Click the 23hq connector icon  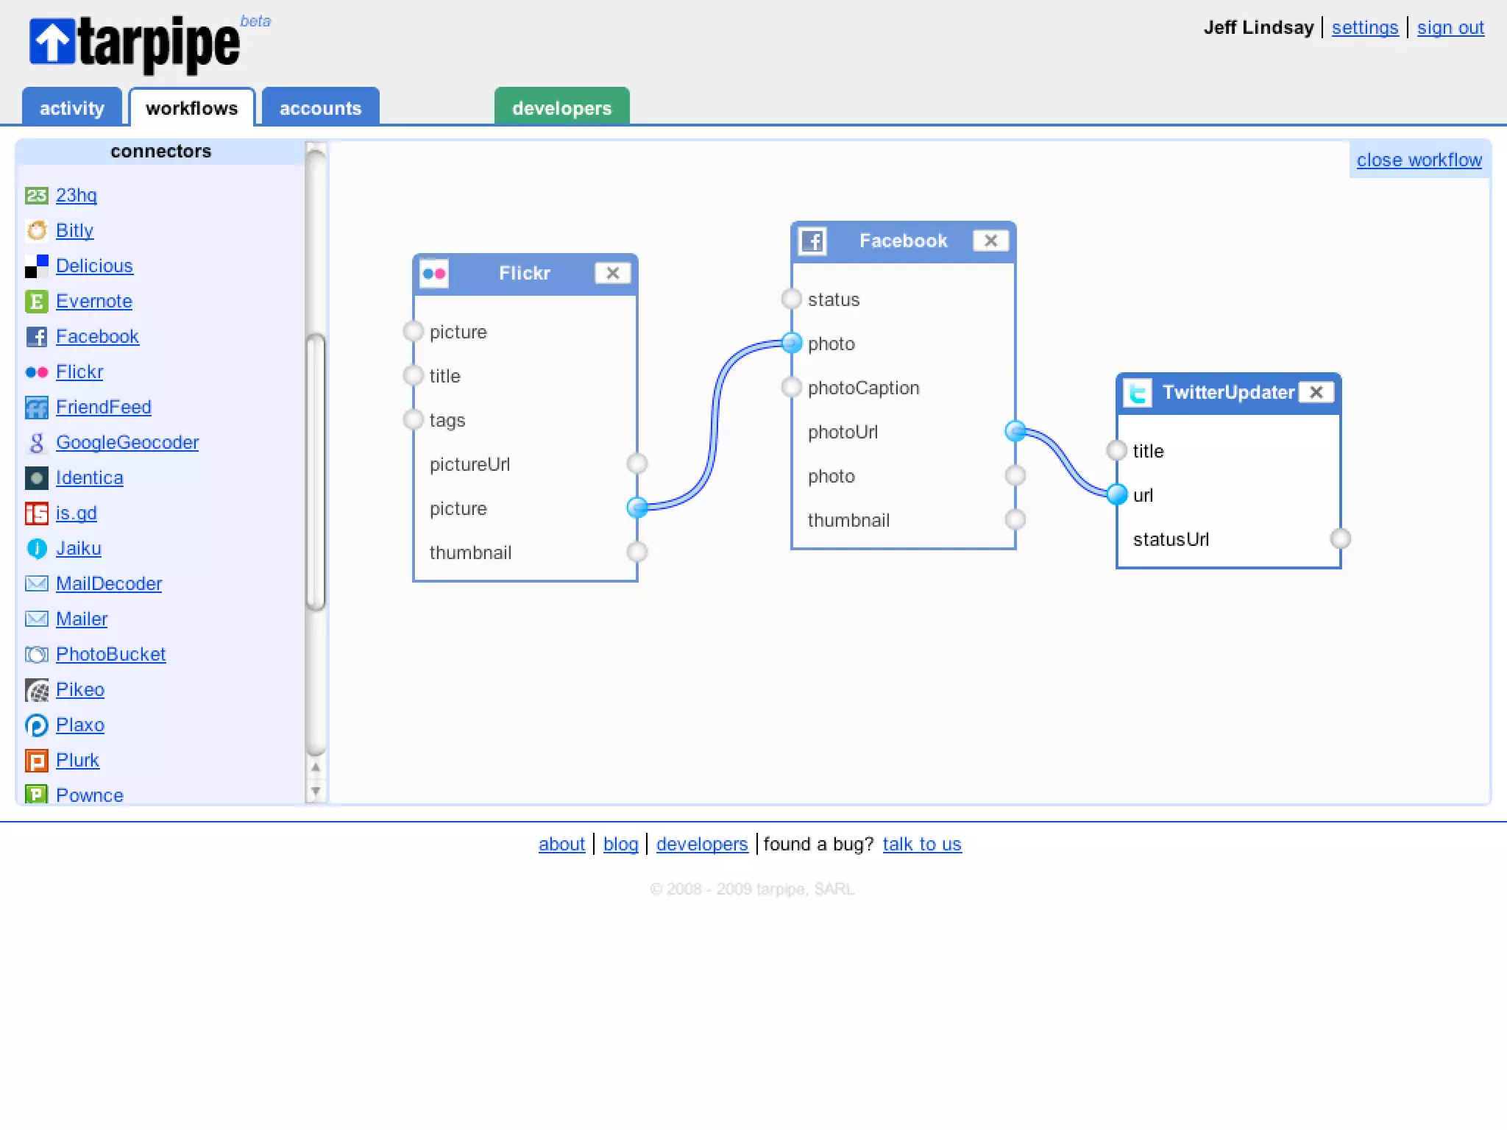pyautogui.click(x=36, y=195)
